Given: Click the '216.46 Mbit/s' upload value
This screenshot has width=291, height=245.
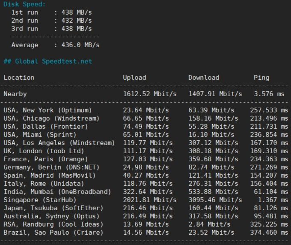Looking at the screenshot, I should coord(148,209).
